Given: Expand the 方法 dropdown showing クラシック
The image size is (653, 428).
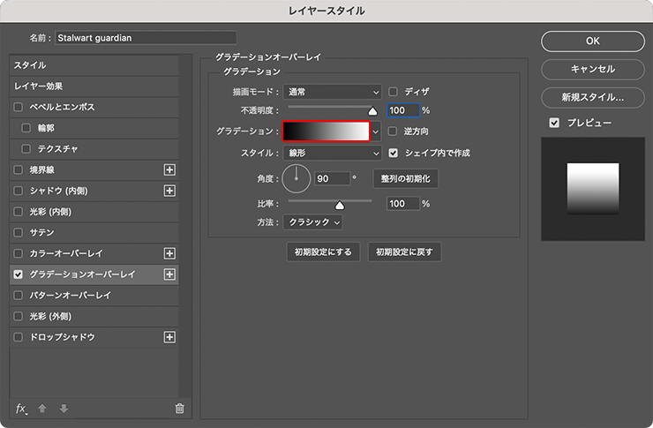Looking at the screenshot, I should tap(313, 222).
